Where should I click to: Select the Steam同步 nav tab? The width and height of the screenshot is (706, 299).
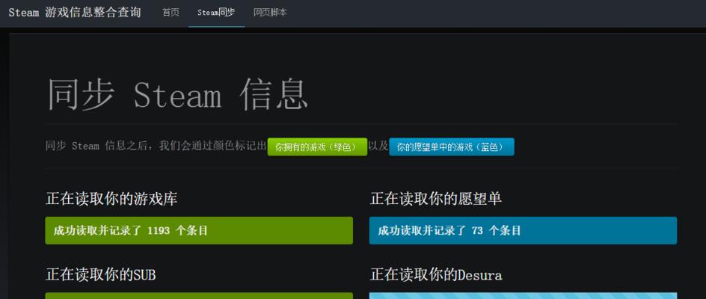(216, 13)
